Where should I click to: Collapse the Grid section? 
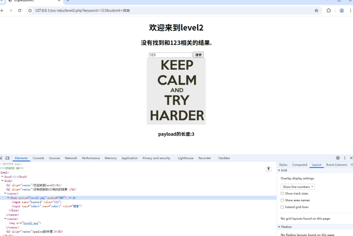click(279, 170)
